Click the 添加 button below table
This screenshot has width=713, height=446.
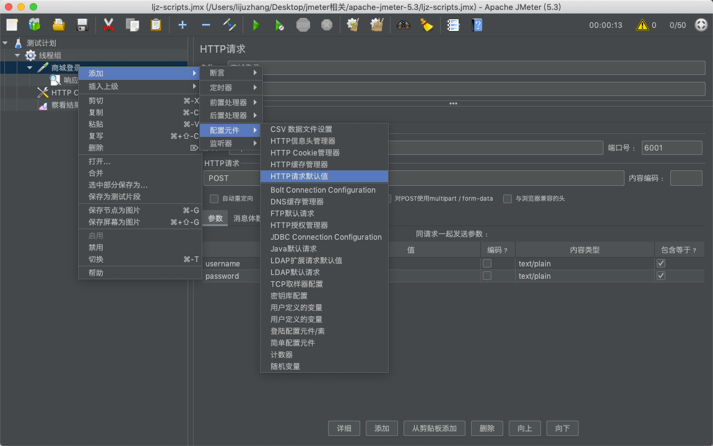tap(381, 428)
